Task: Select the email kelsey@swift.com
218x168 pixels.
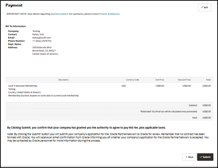Action: (x=42, y=38)
